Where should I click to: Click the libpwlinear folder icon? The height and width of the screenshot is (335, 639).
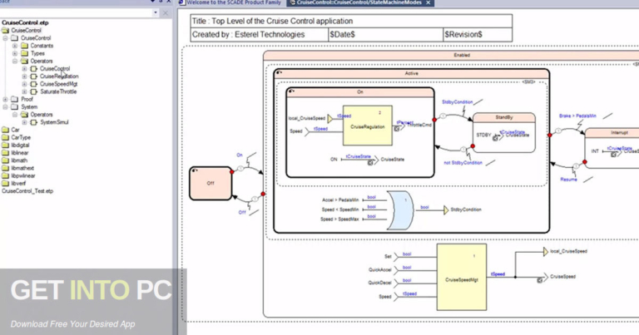tap(5, 176)
